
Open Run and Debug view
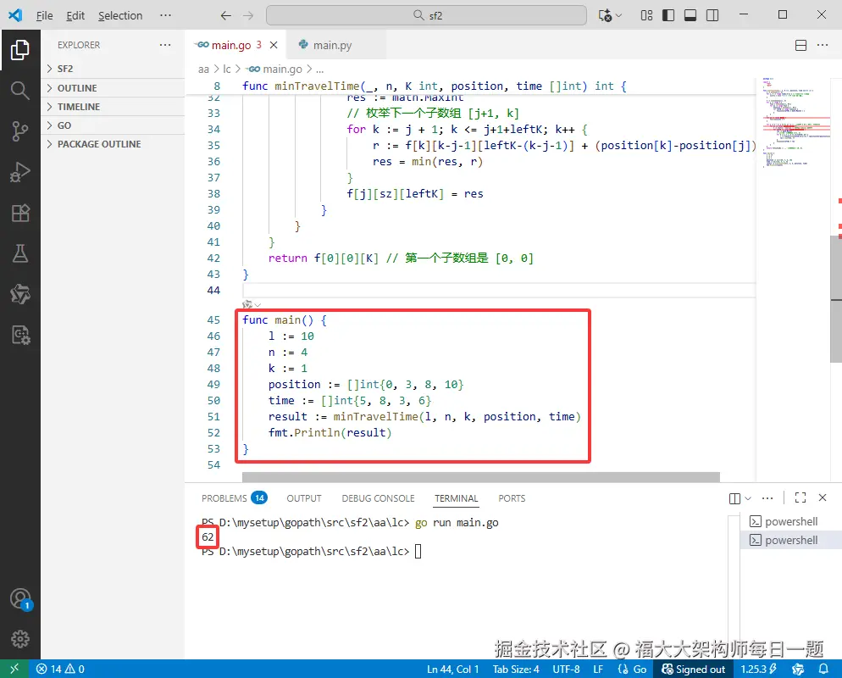coord(19,172)
